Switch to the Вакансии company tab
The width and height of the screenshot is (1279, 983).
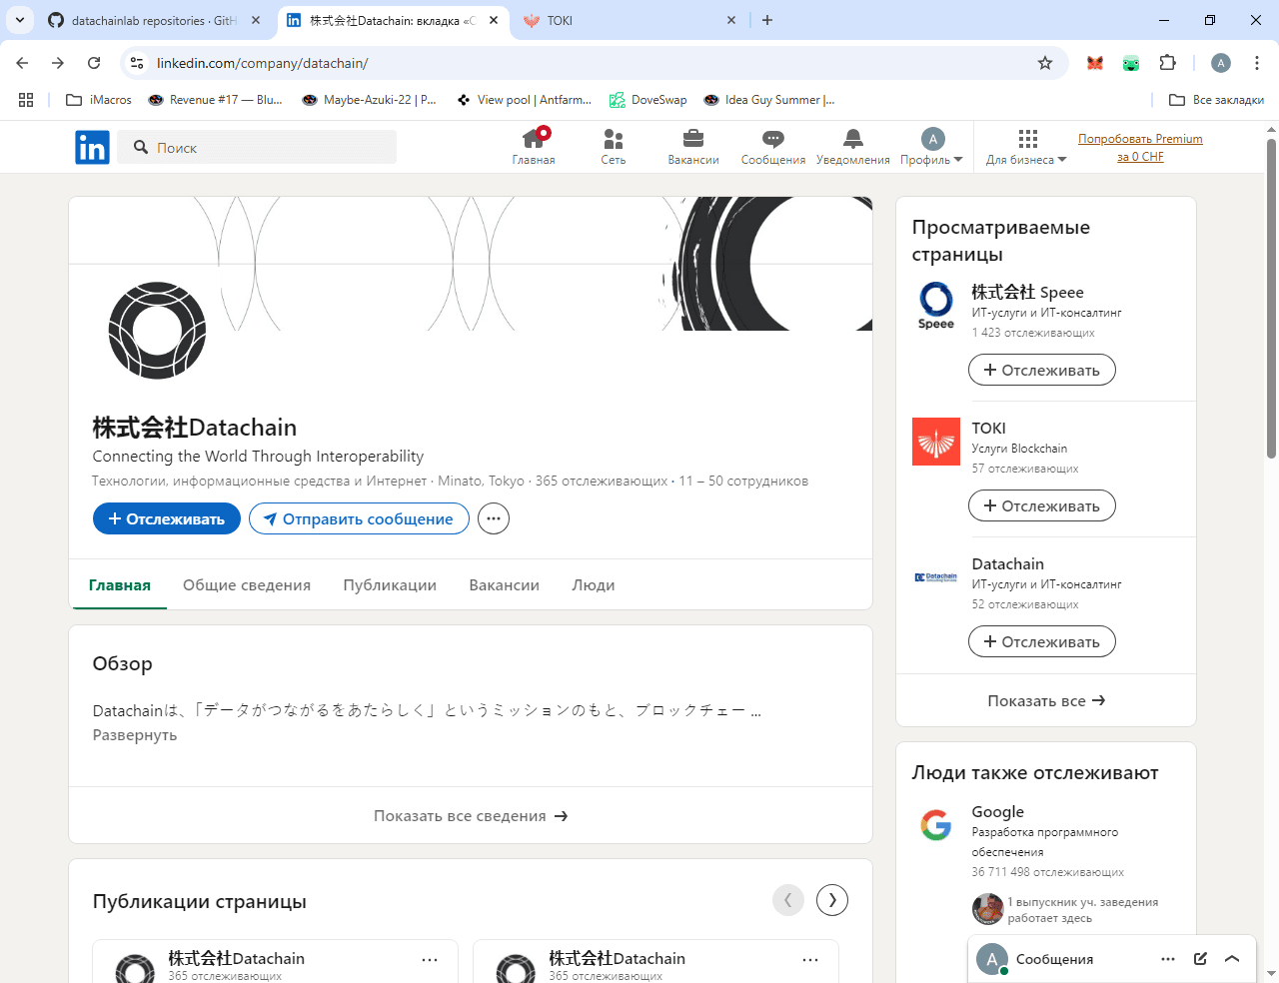[505, 585]
